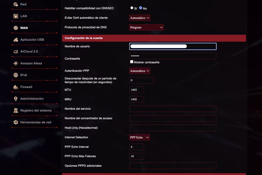Open the Internet Detection dropdown
Image resolution: width=262 pixels, height=175 pixels.
click(x=139, y=137)
